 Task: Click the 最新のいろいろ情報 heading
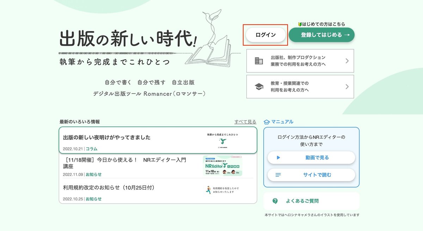click(x=80, y=122)
